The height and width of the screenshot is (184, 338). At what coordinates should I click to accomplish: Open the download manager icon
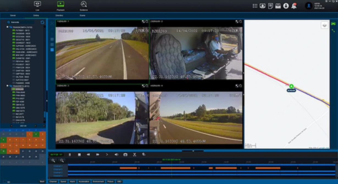(286, 6)
